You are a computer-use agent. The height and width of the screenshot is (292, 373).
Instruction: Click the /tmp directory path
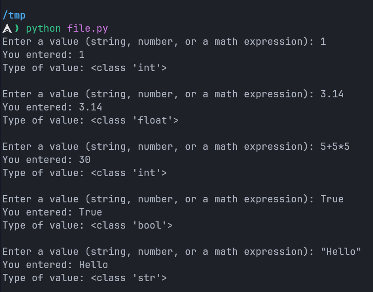click(x=14, y=15)
